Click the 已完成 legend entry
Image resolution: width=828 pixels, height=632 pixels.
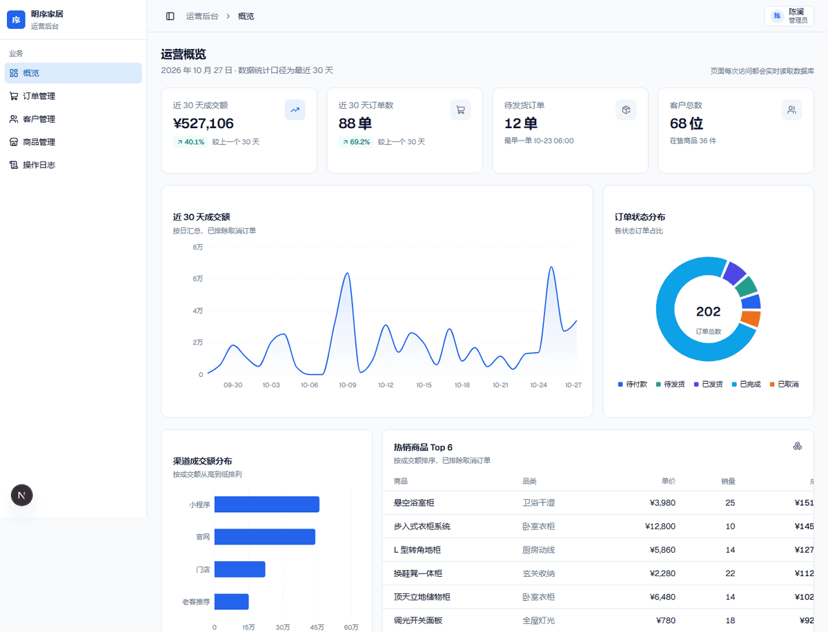[x=746, y=384]
